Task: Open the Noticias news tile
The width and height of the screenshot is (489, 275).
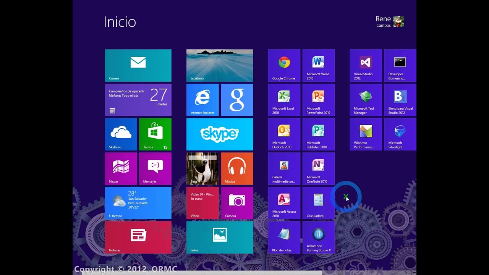Action: tap(138, 237)
